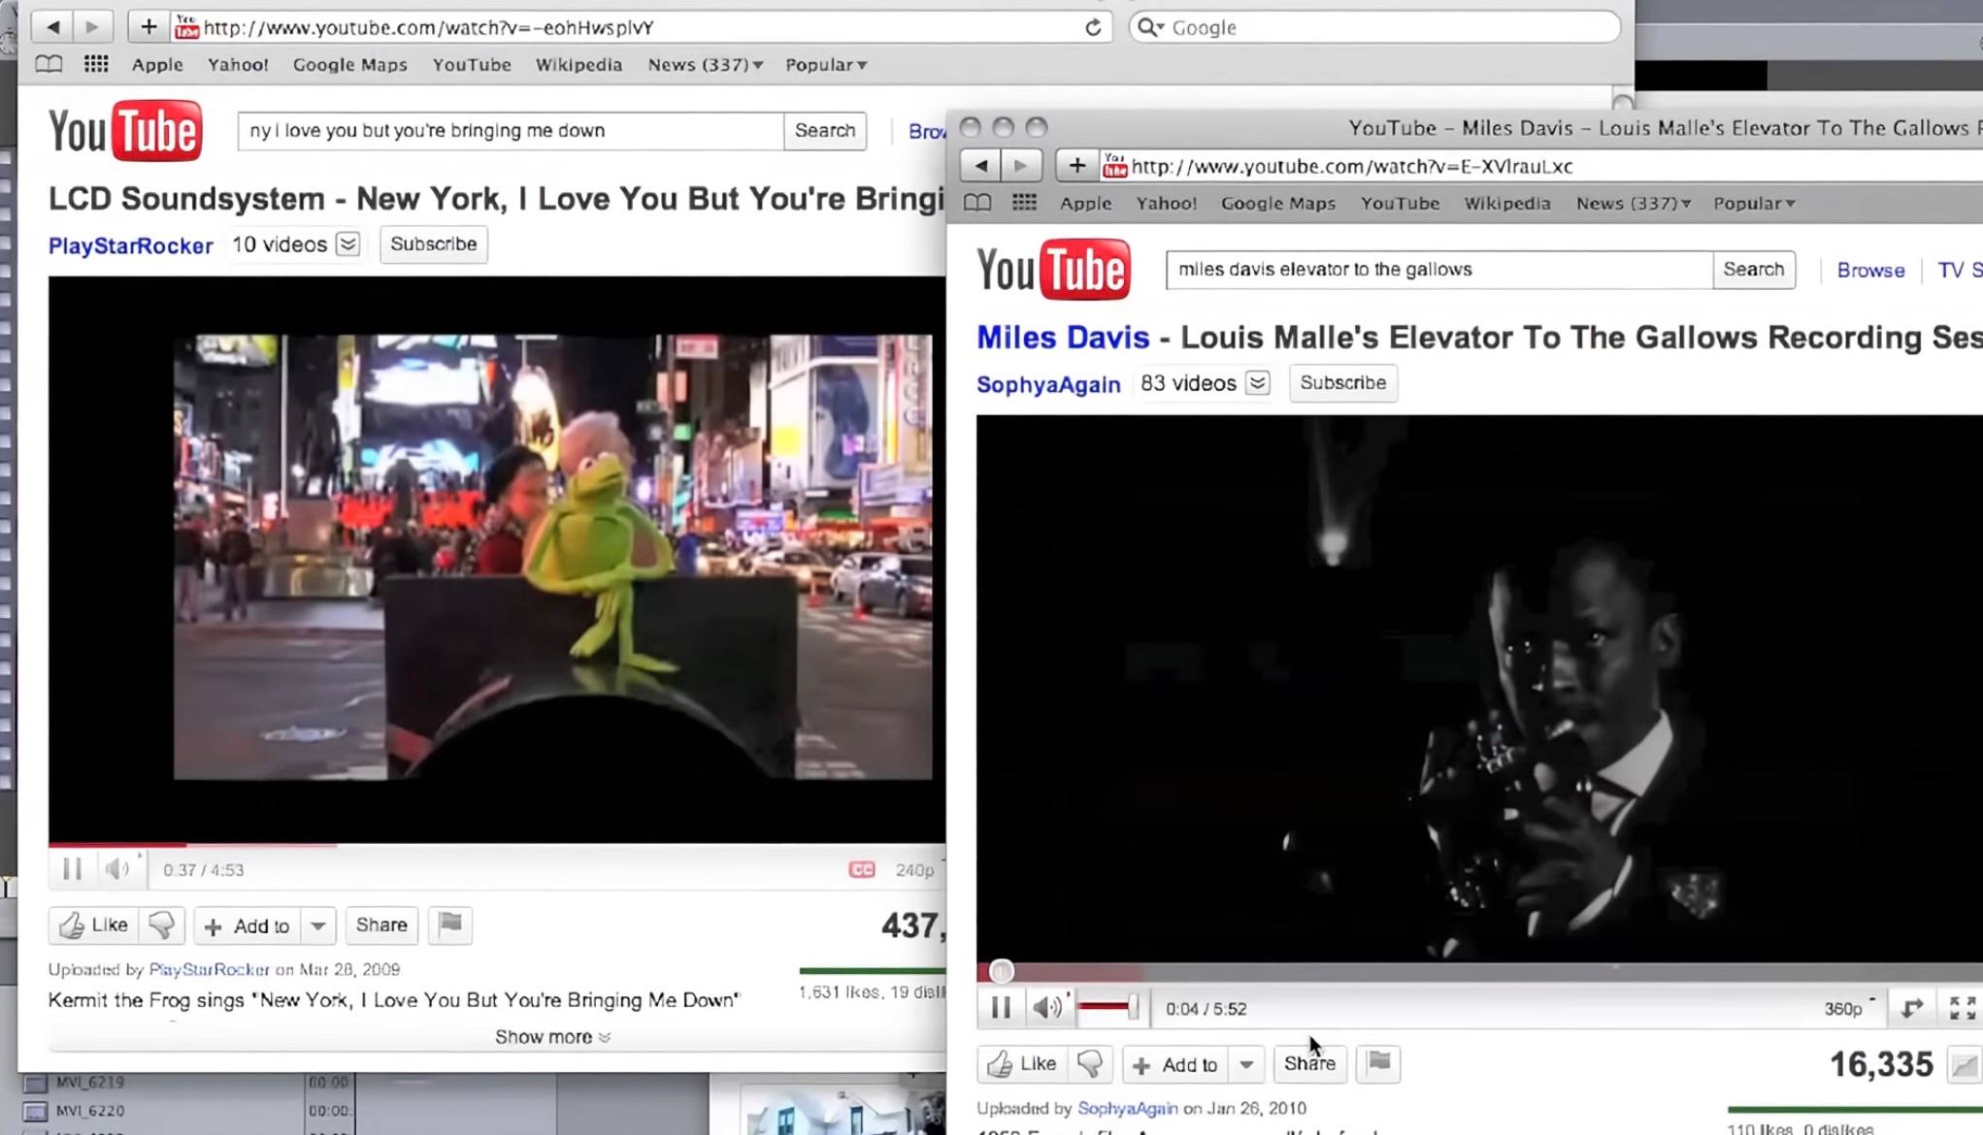This screenshot has height=1135, width=1983.
Task: Open the Wikipedia bookmark in the LCD Soundsystem window
Action: pos(578,64)
